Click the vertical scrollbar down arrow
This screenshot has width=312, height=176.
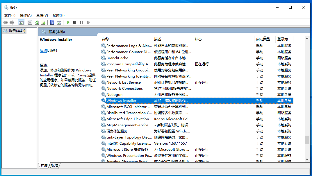pos(307,159)
